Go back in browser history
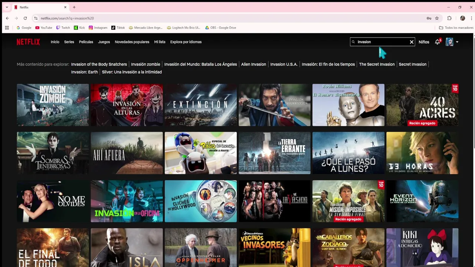475x267 pixels. tap(7, 18)
